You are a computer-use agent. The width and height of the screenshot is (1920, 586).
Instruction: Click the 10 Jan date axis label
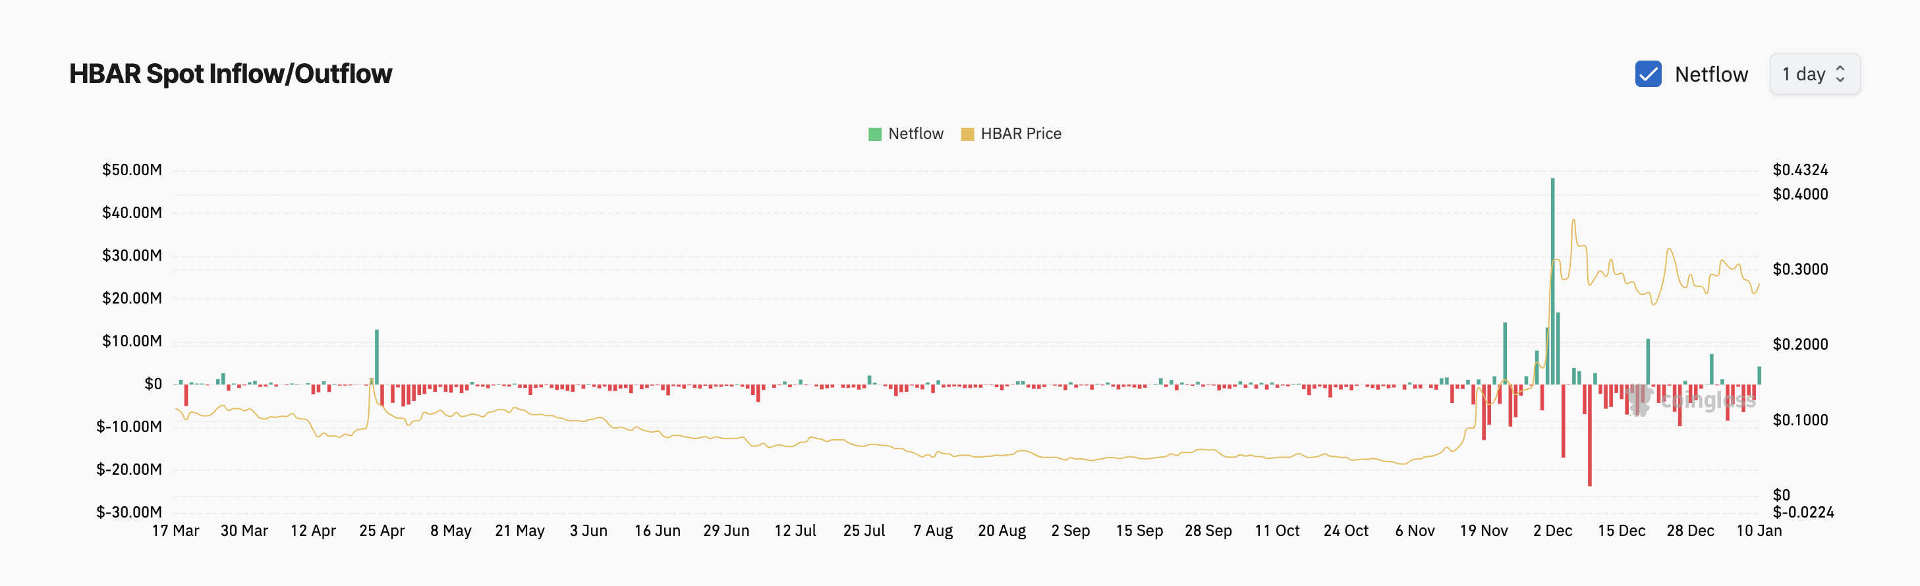1759,531
